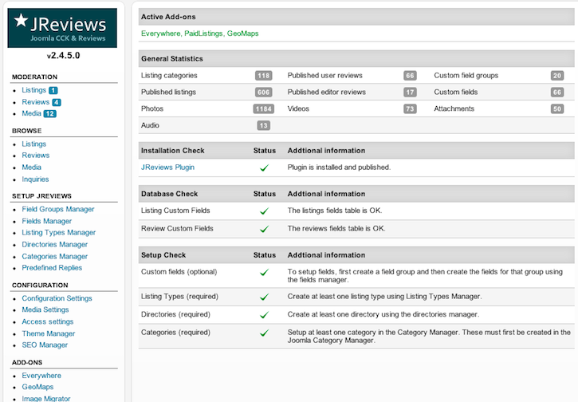Screen dimensions: 578x402
Task: Open the GeoMaps active add-on link
Action: click(242, 33)
